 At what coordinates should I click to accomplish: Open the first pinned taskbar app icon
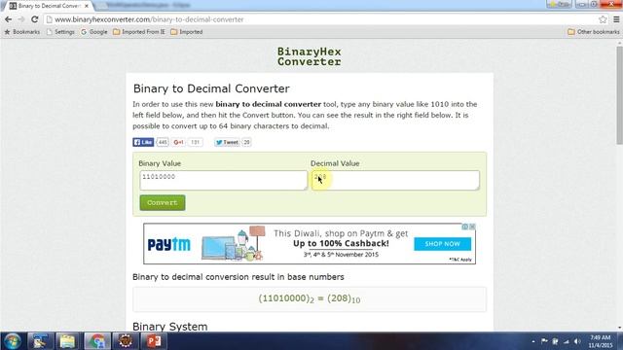pos(40,341)
